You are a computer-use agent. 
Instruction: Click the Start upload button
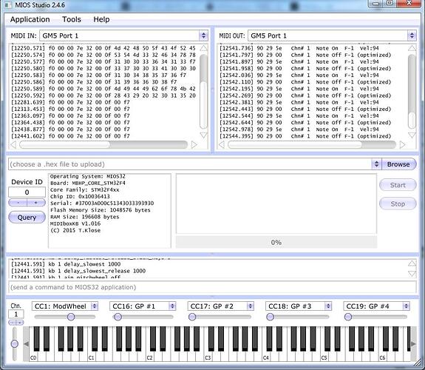pos(398,185)
